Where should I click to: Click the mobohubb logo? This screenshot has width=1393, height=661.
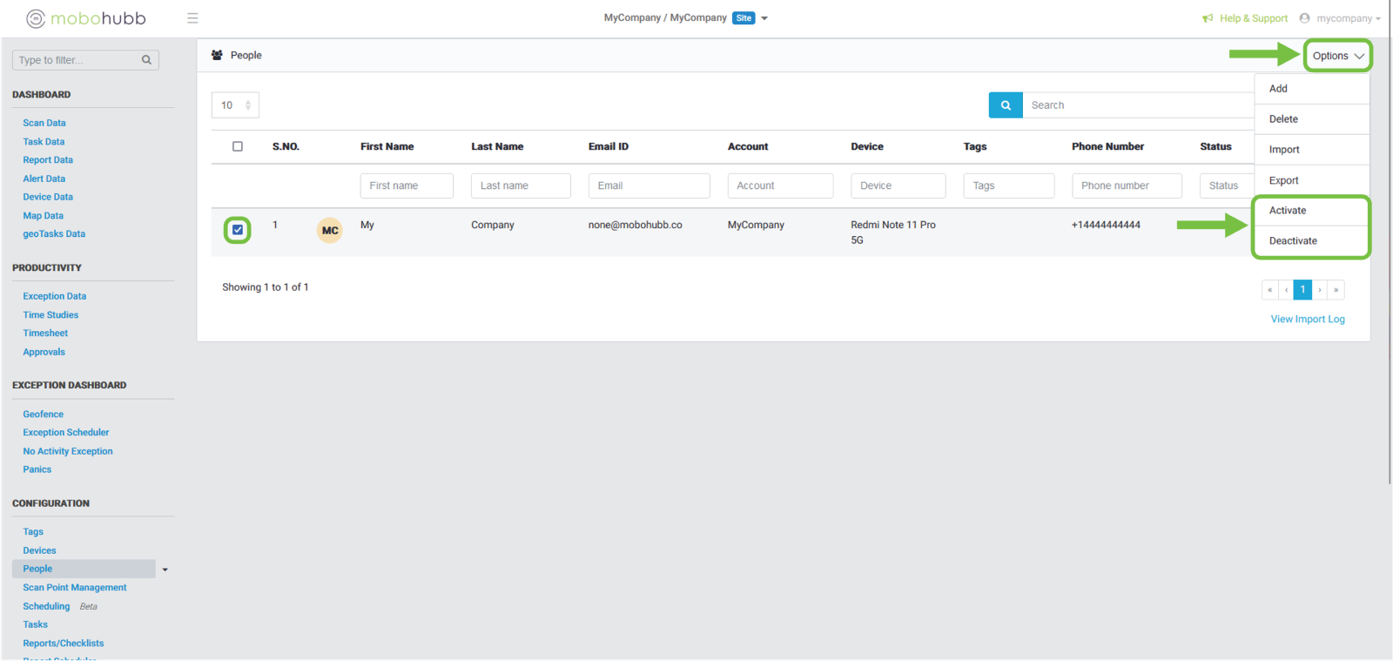(x=86, y=18)
